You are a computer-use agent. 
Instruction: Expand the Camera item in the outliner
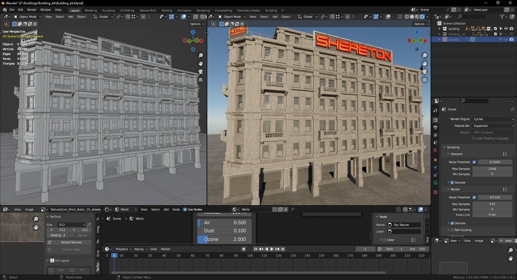[x=439, y=39]
